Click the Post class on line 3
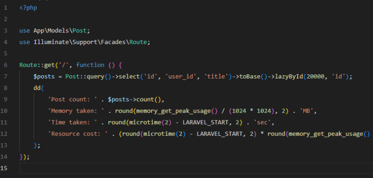Image resolution: width=373 pixels, height=178 pixels. tap(79, 31)
